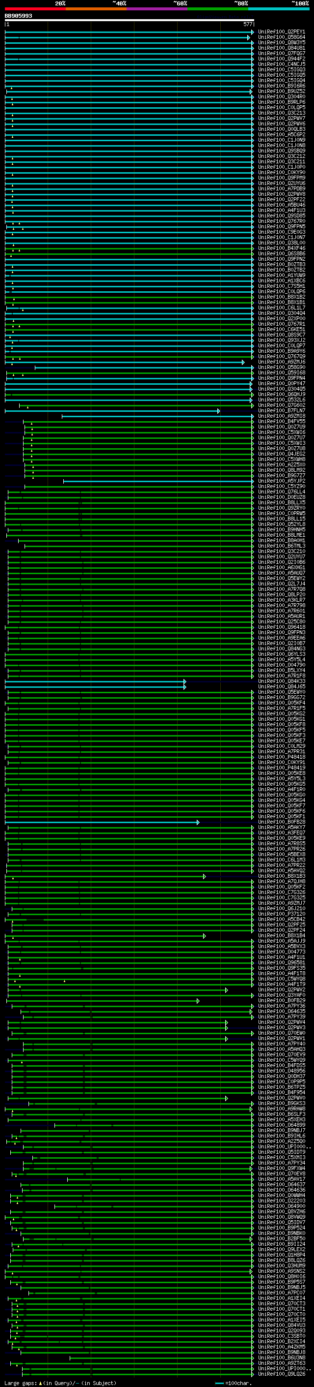Select label UniRef100_Q2Q093
Screen dimensions: 314x1387
[282, 1330]
